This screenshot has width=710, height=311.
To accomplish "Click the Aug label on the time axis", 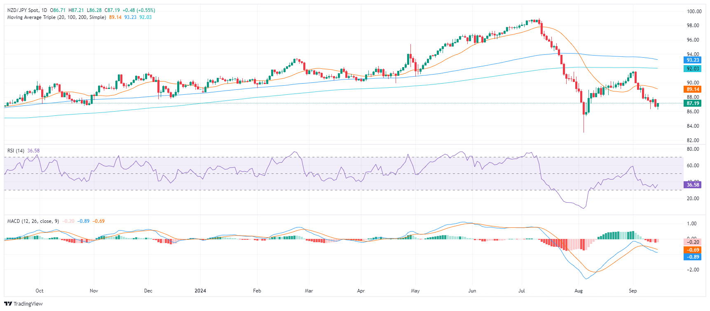I will click(x=579, y=291).
